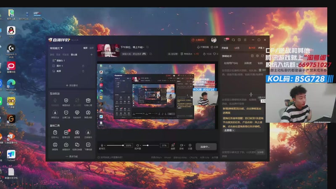336x189 pixels.
Task: Edit the stream title pencil icon
Action: tap(147, 47)
